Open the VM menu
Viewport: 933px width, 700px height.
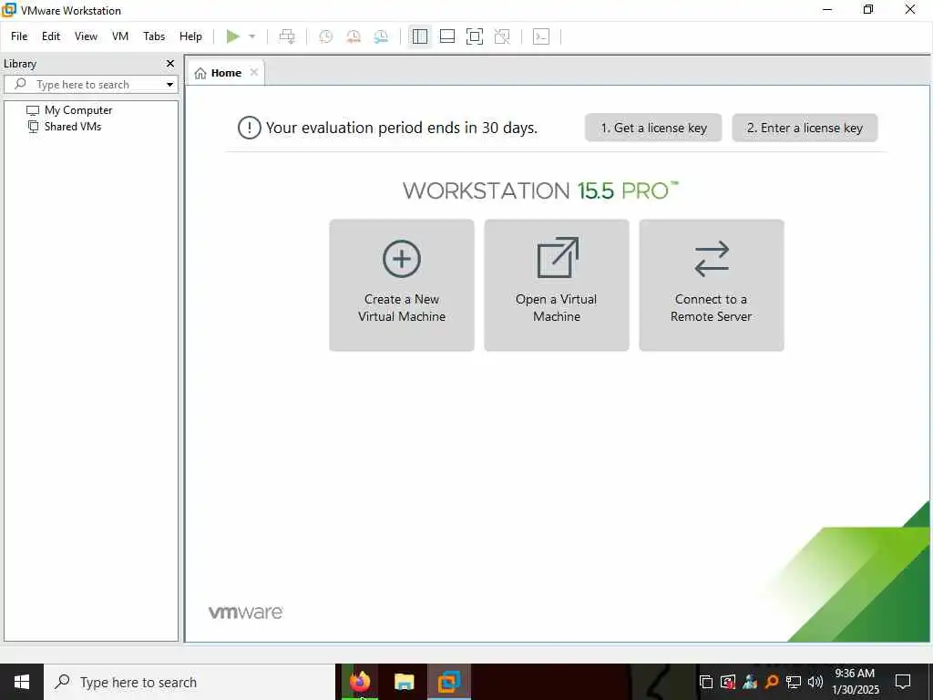coord(120,36)
